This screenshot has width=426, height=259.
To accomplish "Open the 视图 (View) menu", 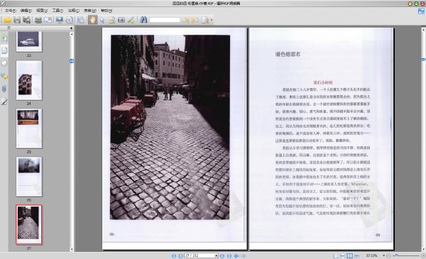I will click(x=42, y=11).
